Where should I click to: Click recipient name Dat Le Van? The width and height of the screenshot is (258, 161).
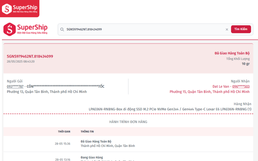click(221, 86)
